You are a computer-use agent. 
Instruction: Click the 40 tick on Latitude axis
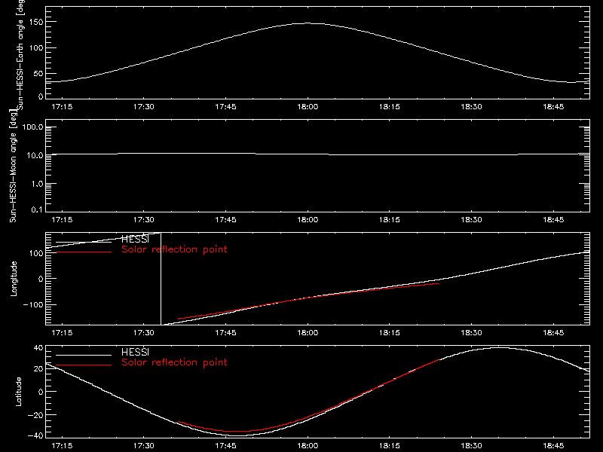pyautogui.click(x=38, y=348)
